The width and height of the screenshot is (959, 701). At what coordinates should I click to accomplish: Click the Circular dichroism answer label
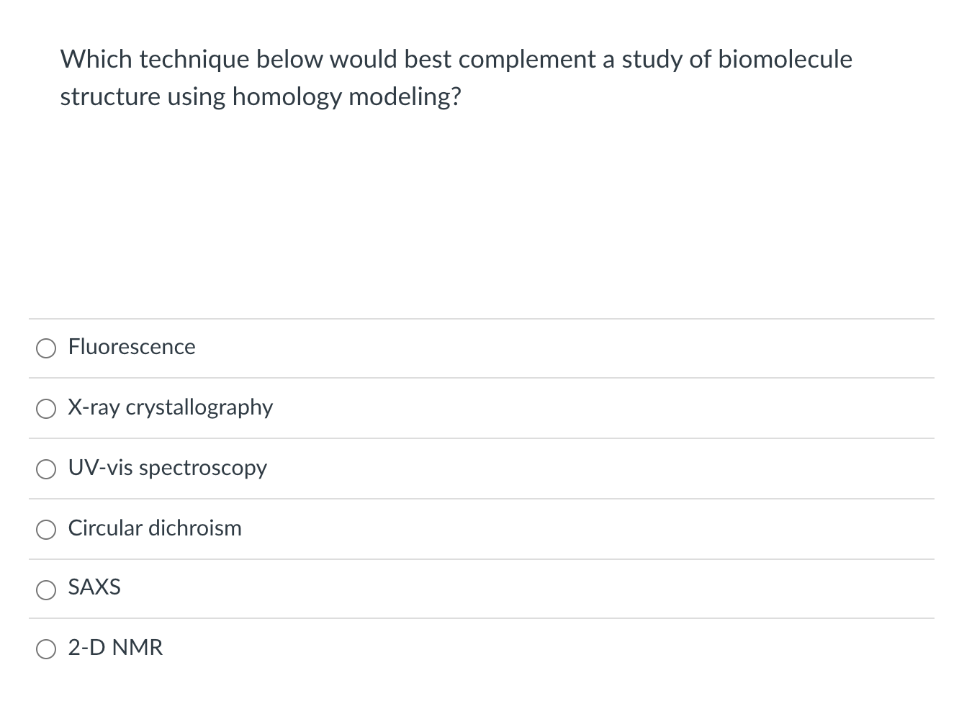[155, 528]
